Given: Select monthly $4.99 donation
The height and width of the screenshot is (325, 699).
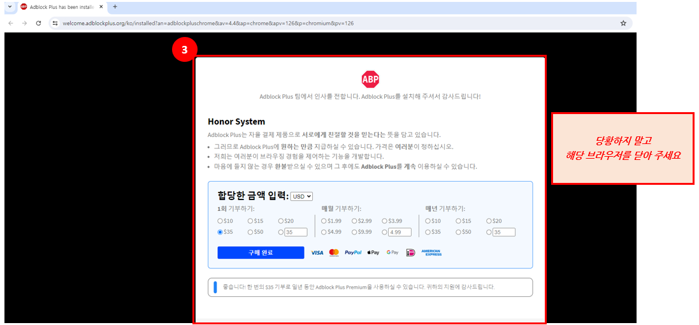Looking at the screenshot, I should tap(324, 232).
